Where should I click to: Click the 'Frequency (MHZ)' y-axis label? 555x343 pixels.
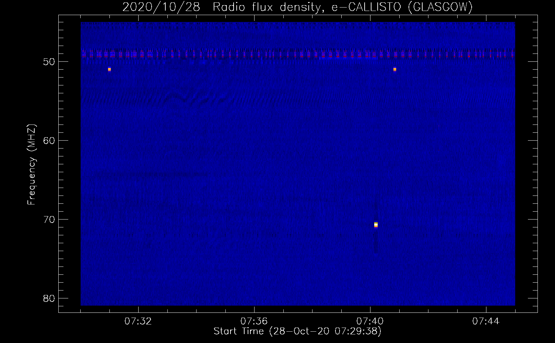(x=31, y=165)
